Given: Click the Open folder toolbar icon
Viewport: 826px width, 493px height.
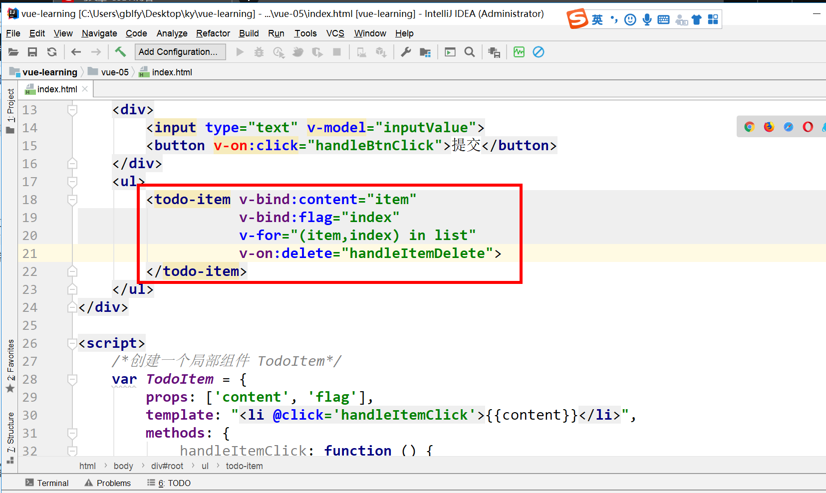Looking at the screenshot, I should point(13,52).
